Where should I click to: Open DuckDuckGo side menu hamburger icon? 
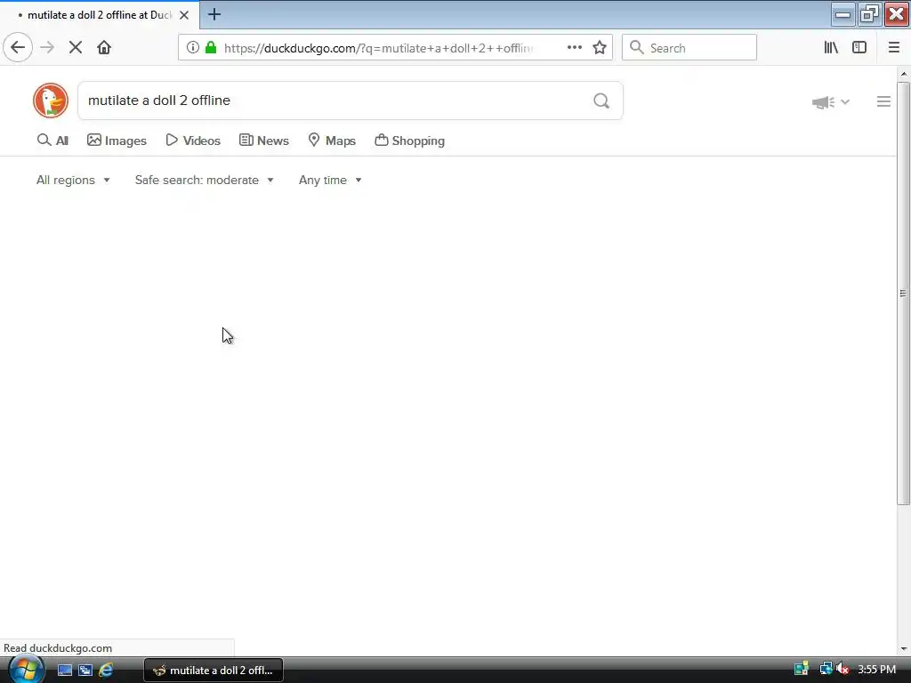(883, 101)
